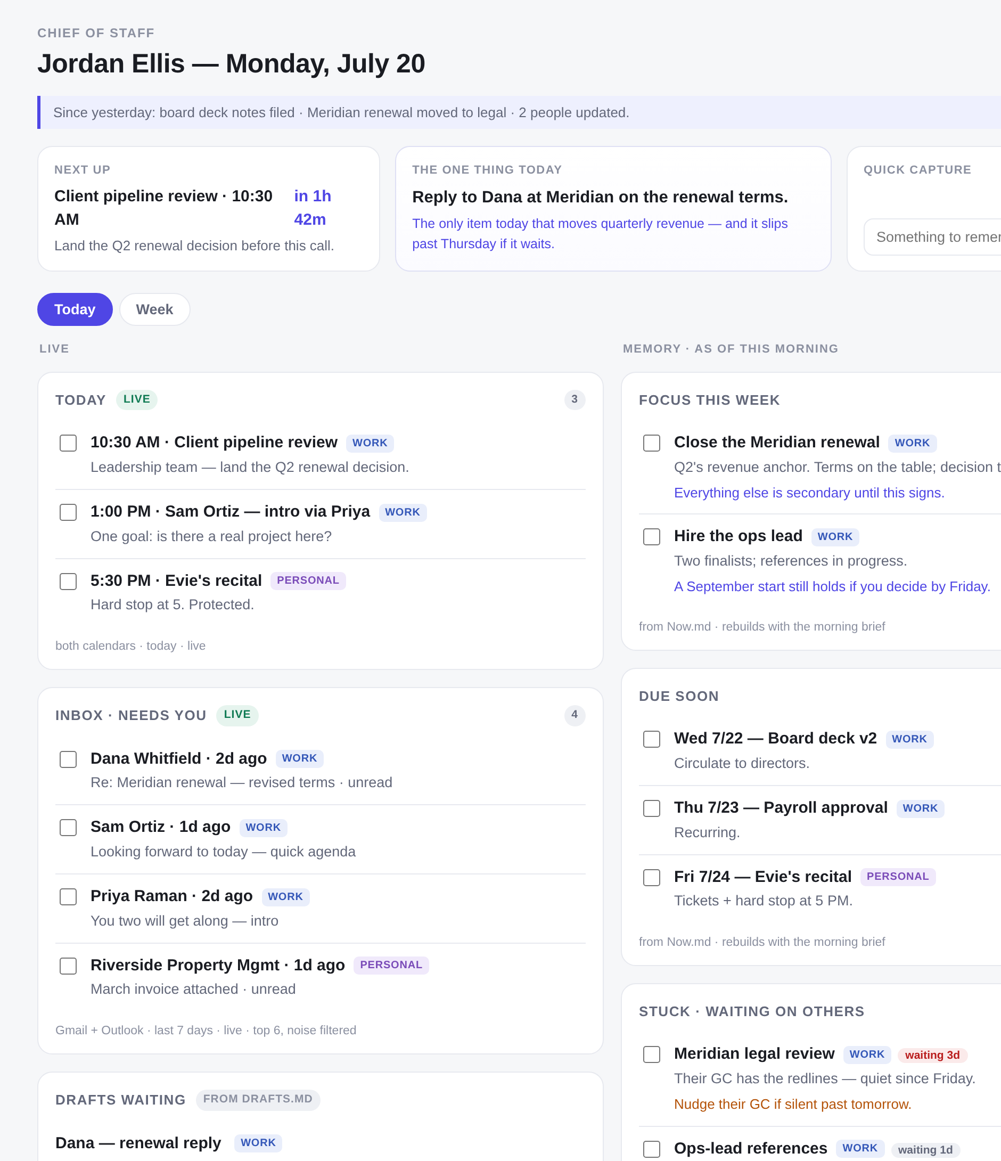The height and width of the screenshot is (1161, 1001).
Task: Tick the Sam Ortiz 1d ago email checkbox
Action: click(x=68, y=828)
